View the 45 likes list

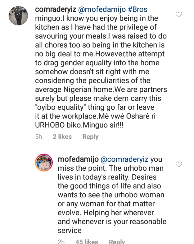coord(86,241)
